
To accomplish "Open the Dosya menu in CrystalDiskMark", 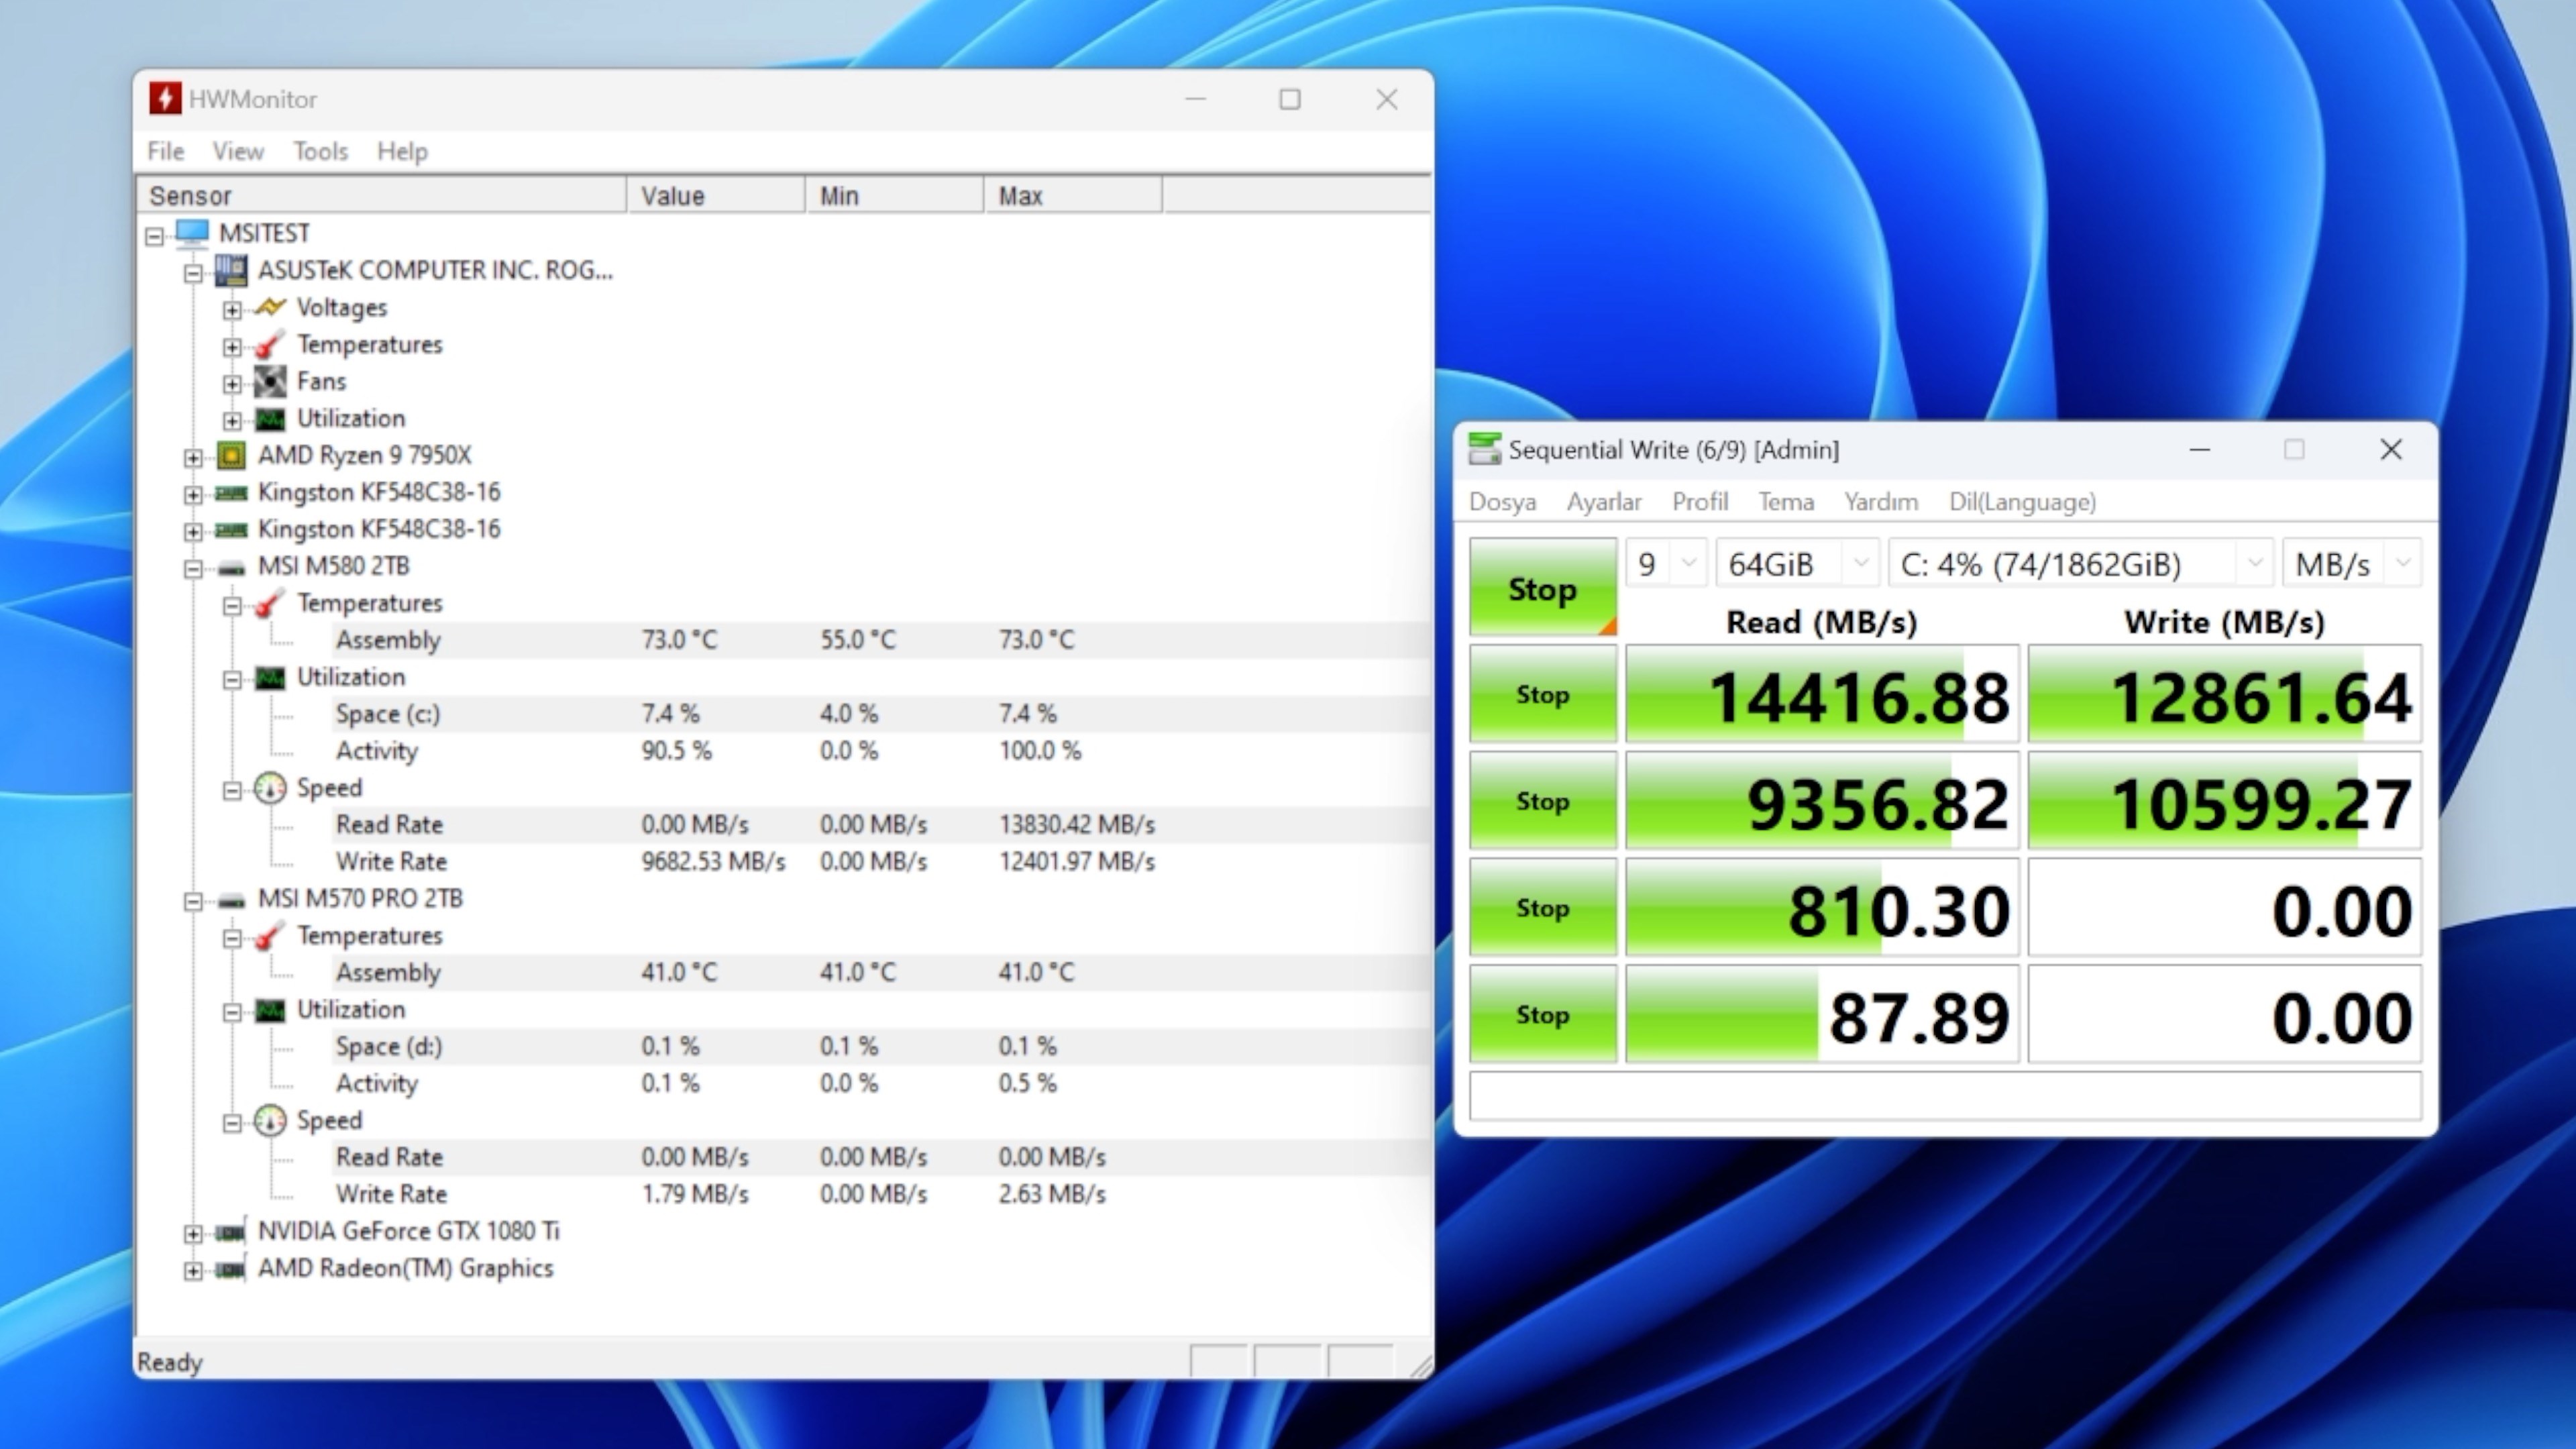I will [x=1502, y=501].
